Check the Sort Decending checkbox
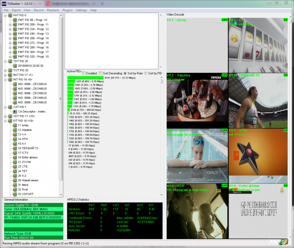The height and width of the screenshot is (248, 294). (101, 73)
